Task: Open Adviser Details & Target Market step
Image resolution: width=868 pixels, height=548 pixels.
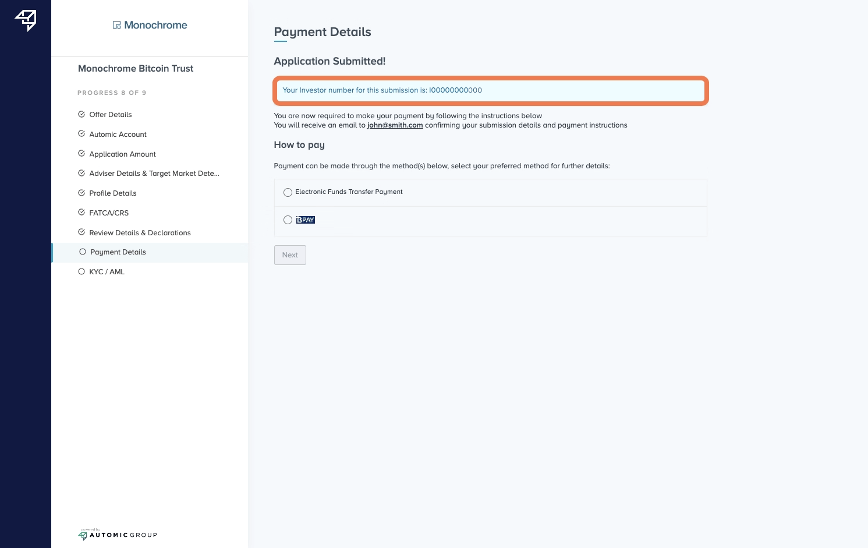Action: click(x=154, y=174)
